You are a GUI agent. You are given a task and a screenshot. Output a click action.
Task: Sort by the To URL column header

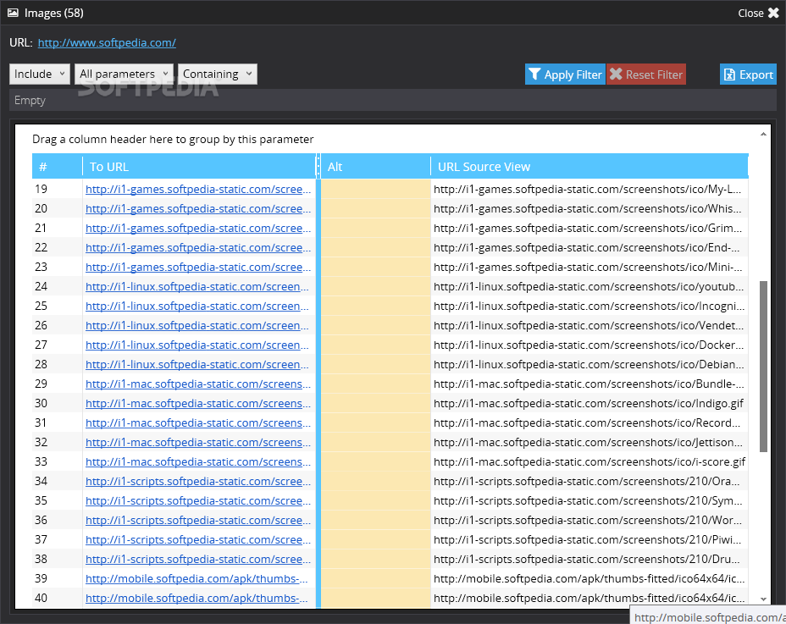(199, 167)
